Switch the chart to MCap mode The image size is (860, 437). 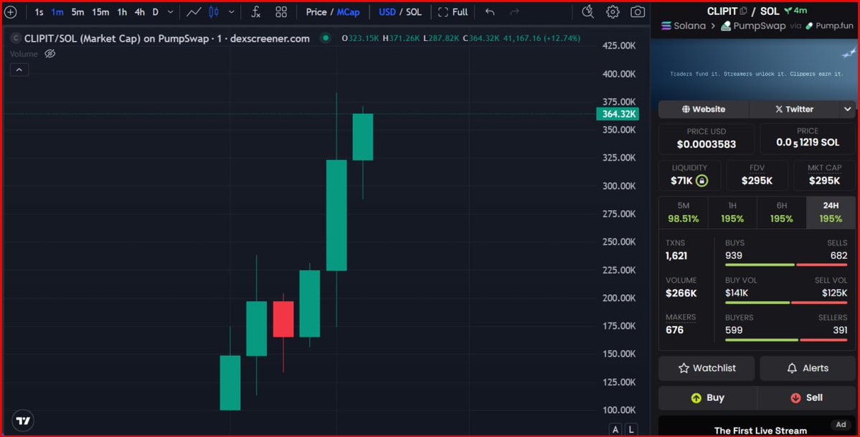349,12
